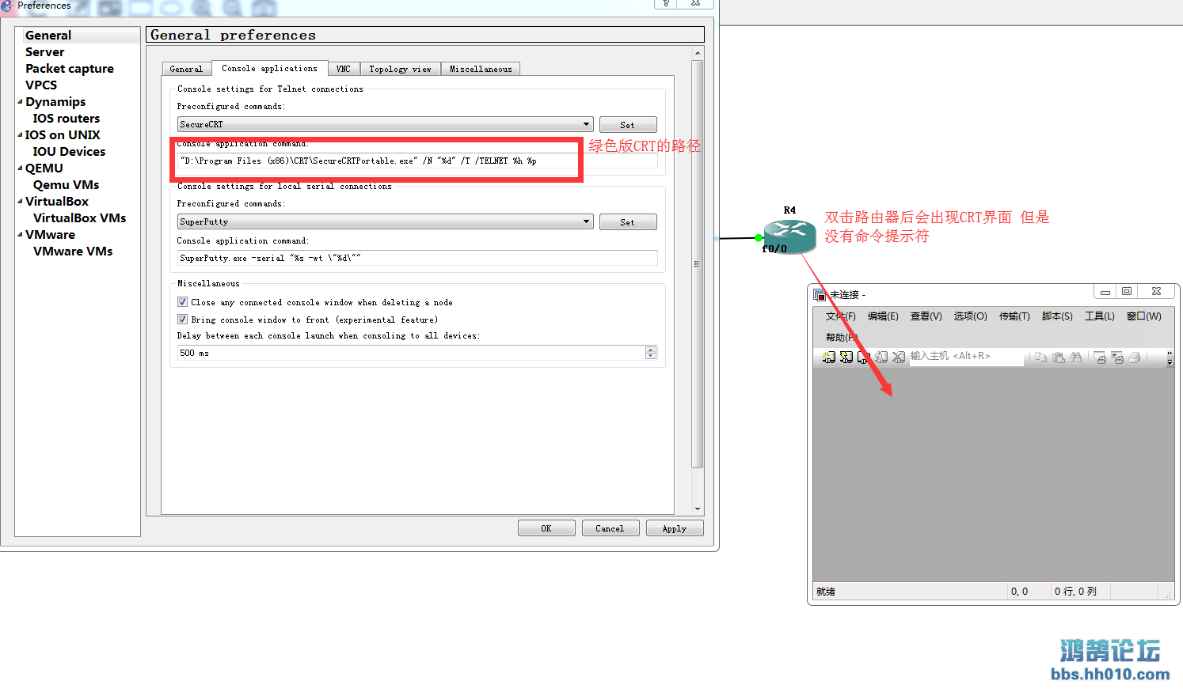Open the 窗口(W) menu in SecureCRT

click(x=1144, y=316)
